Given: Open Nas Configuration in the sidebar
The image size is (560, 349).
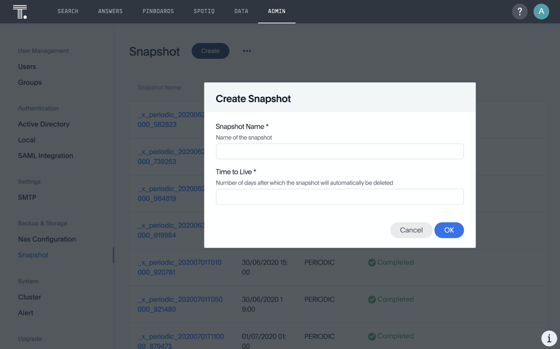Looking at the screenshot, I should 47,239.
